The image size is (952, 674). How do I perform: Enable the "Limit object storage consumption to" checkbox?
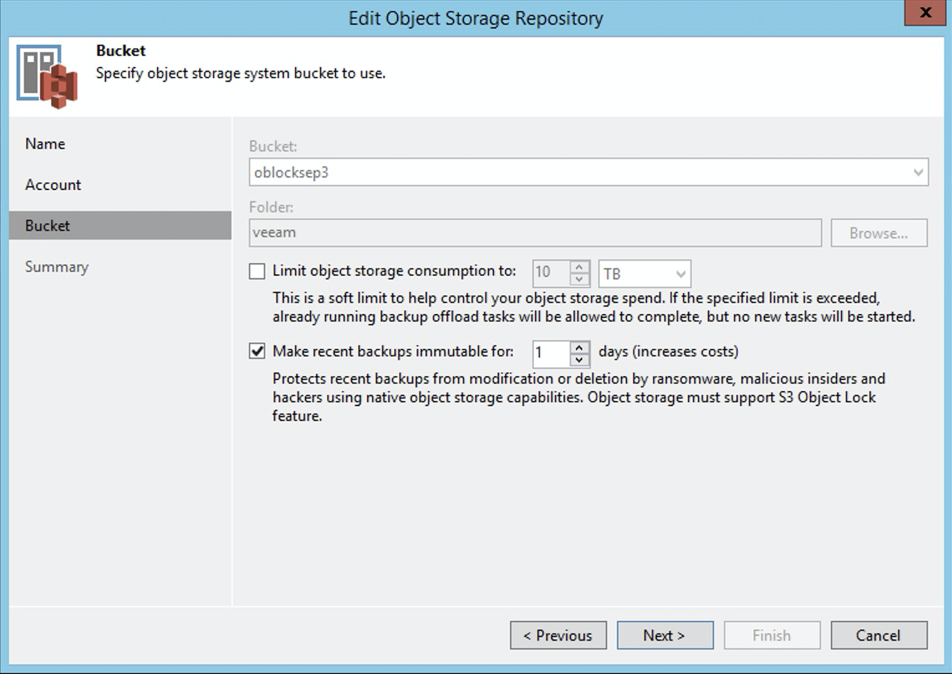pos(257,271)
